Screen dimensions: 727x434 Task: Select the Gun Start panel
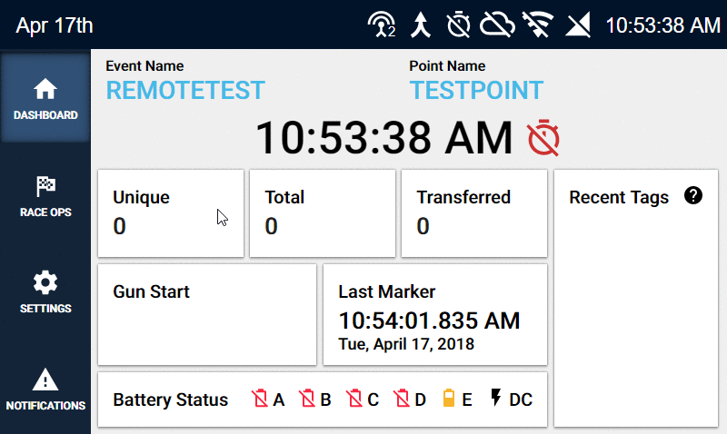[x=207, y=314]
